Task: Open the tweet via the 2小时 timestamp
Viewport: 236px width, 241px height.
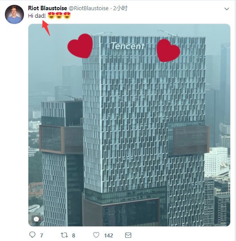Action: pyautogui.click(x=120, y=8)
